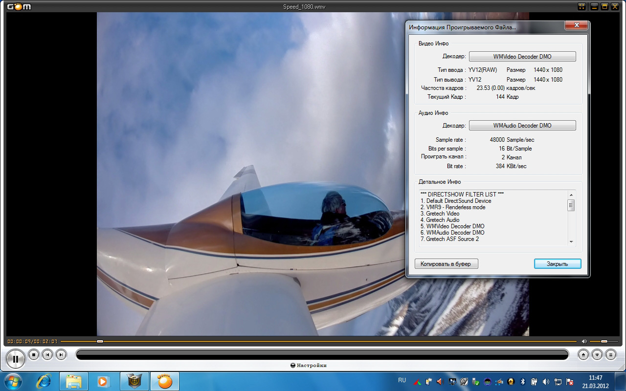Viewport: 626px width, 391px height.
Task: Click the eject/open file icon
Action: 583,355
